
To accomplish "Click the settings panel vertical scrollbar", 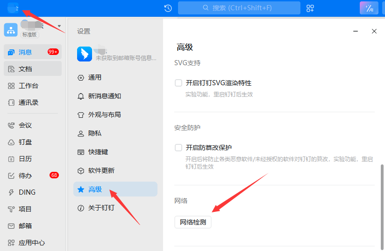I will point(382,207).
